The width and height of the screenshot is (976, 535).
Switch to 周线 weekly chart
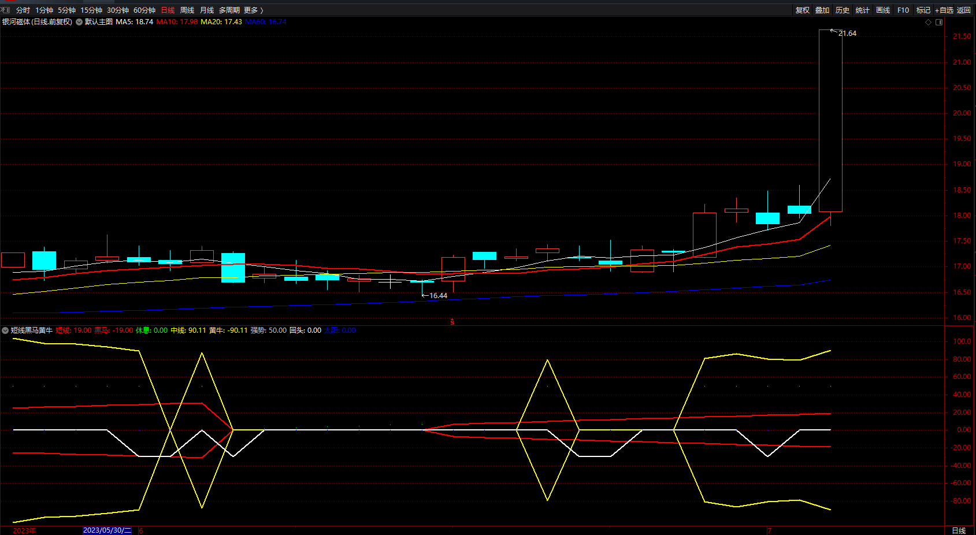click(187, 10)
